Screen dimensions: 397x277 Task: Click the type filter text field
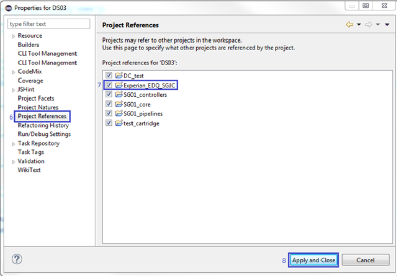[49, 24]
